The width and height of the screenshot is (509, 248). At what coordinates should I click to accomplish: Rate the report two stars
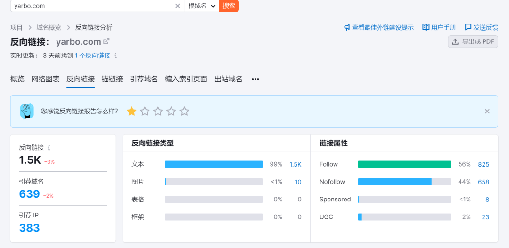point(145,112)
